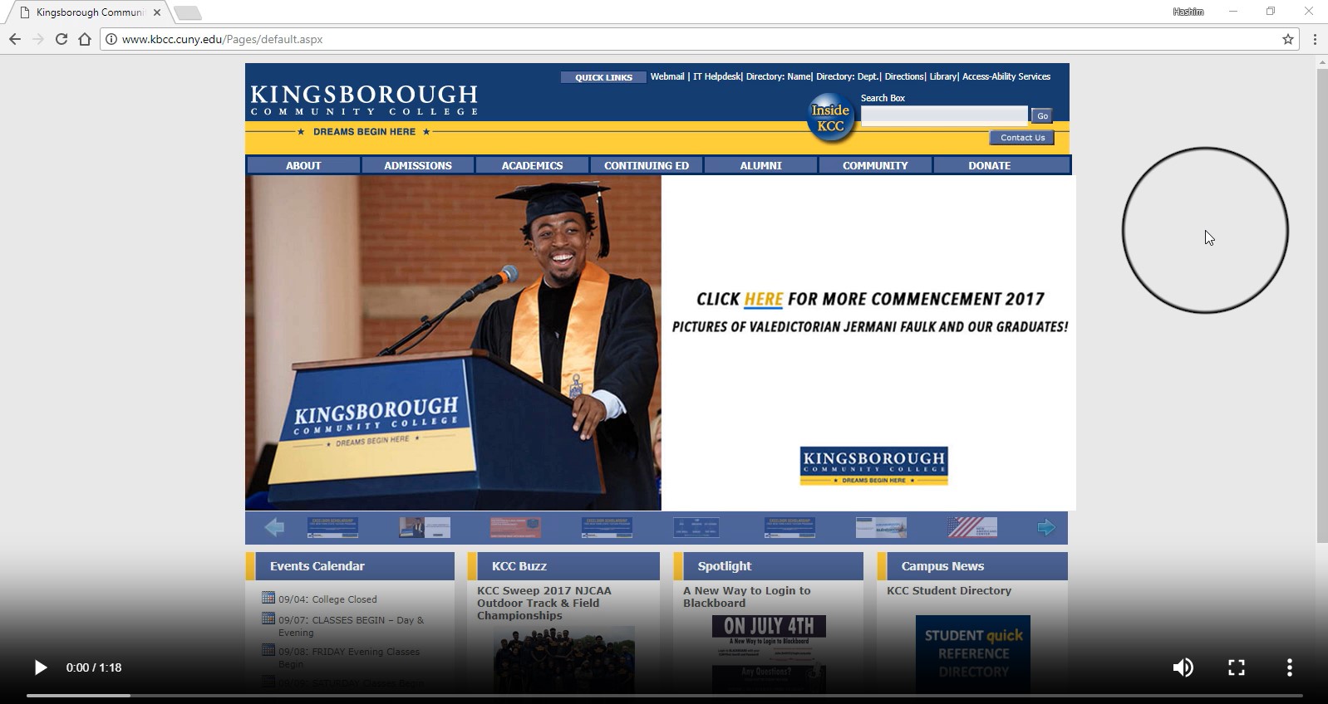The height and width of the screenshot is (704, 1328).
Task: Enter fullscreen video mode
Action: [x=1237, y=667]
